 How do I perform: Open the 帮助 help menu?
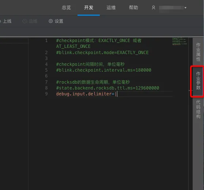click(133, 8)
